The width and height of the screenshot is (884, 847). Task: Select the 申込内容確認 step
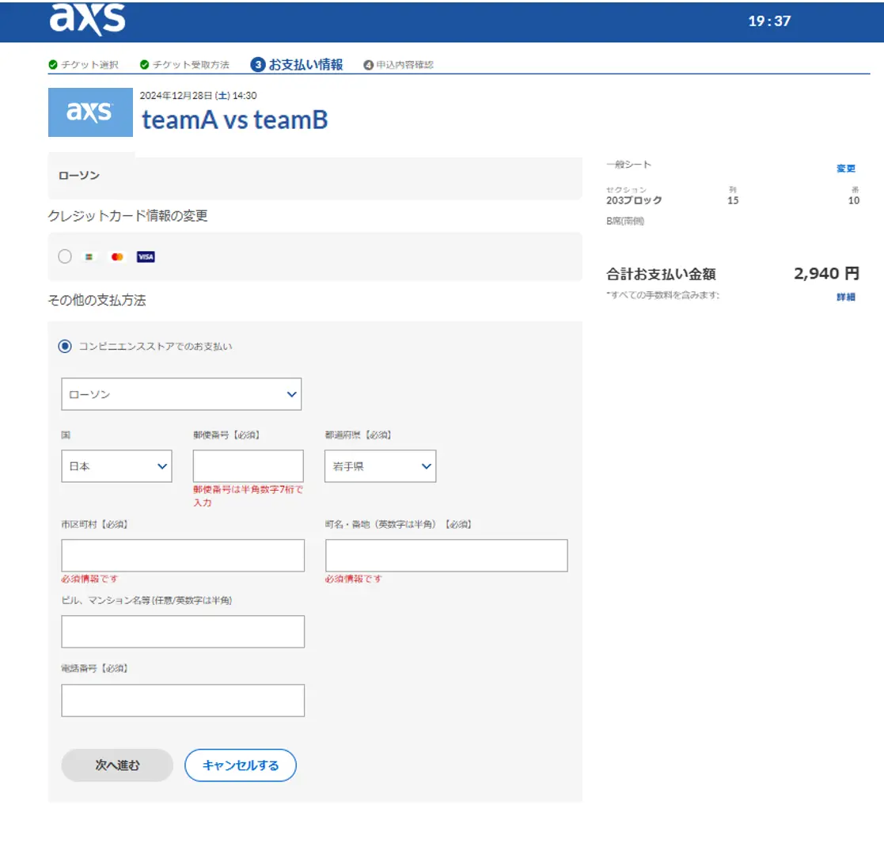click(404, 65)
